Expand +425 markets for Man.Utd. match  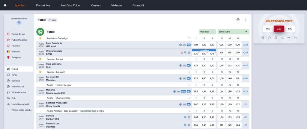[x=245, y=91]
